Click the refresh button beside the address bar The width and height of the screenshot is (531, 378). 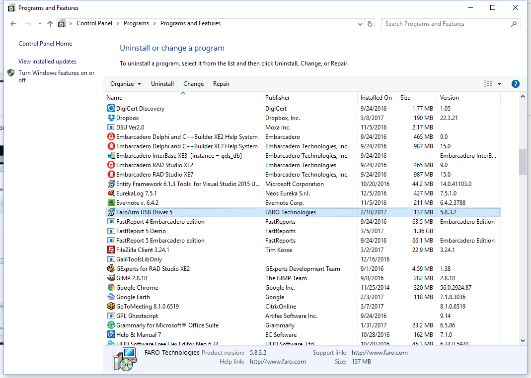[370, 24]
